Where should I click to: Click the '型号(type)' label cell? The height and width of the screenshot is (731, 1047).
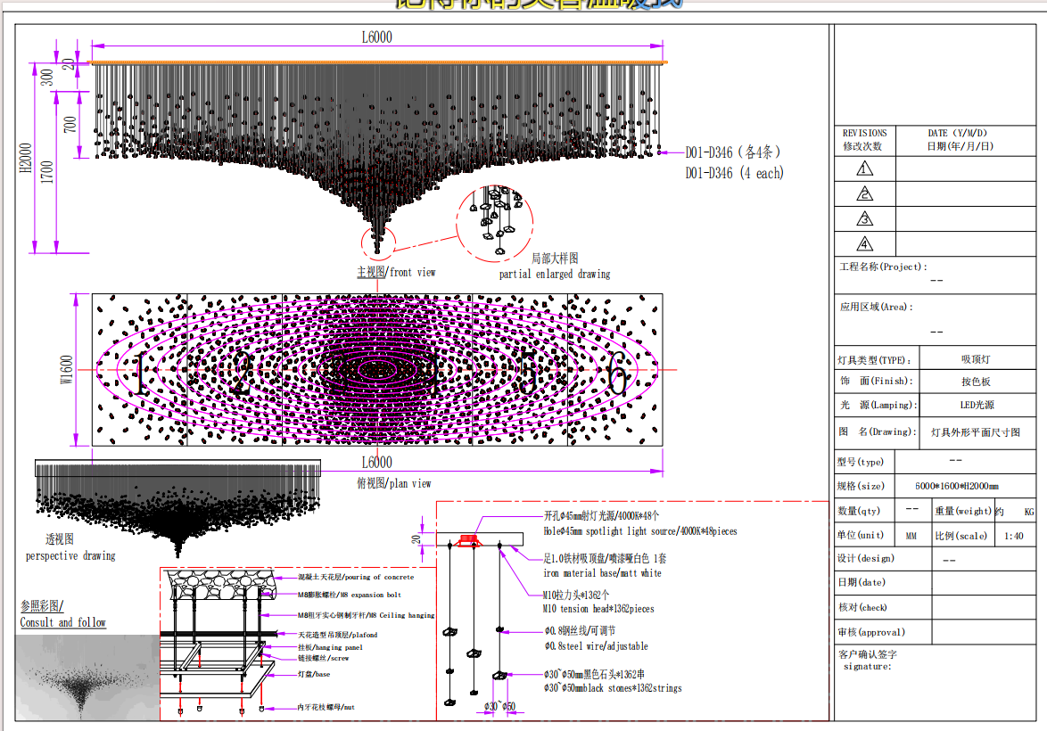coord(864,461)
